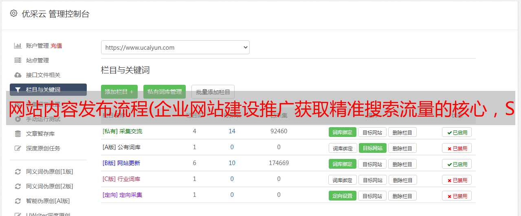521x216 pixels.
Task: Click 删除栏目 in the 行业词库 row
Action: [x=402, y=180]
